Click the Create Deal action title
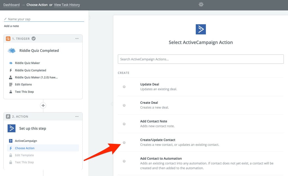The height and width of the screenshot is (176, 288). tap(149, 103)
